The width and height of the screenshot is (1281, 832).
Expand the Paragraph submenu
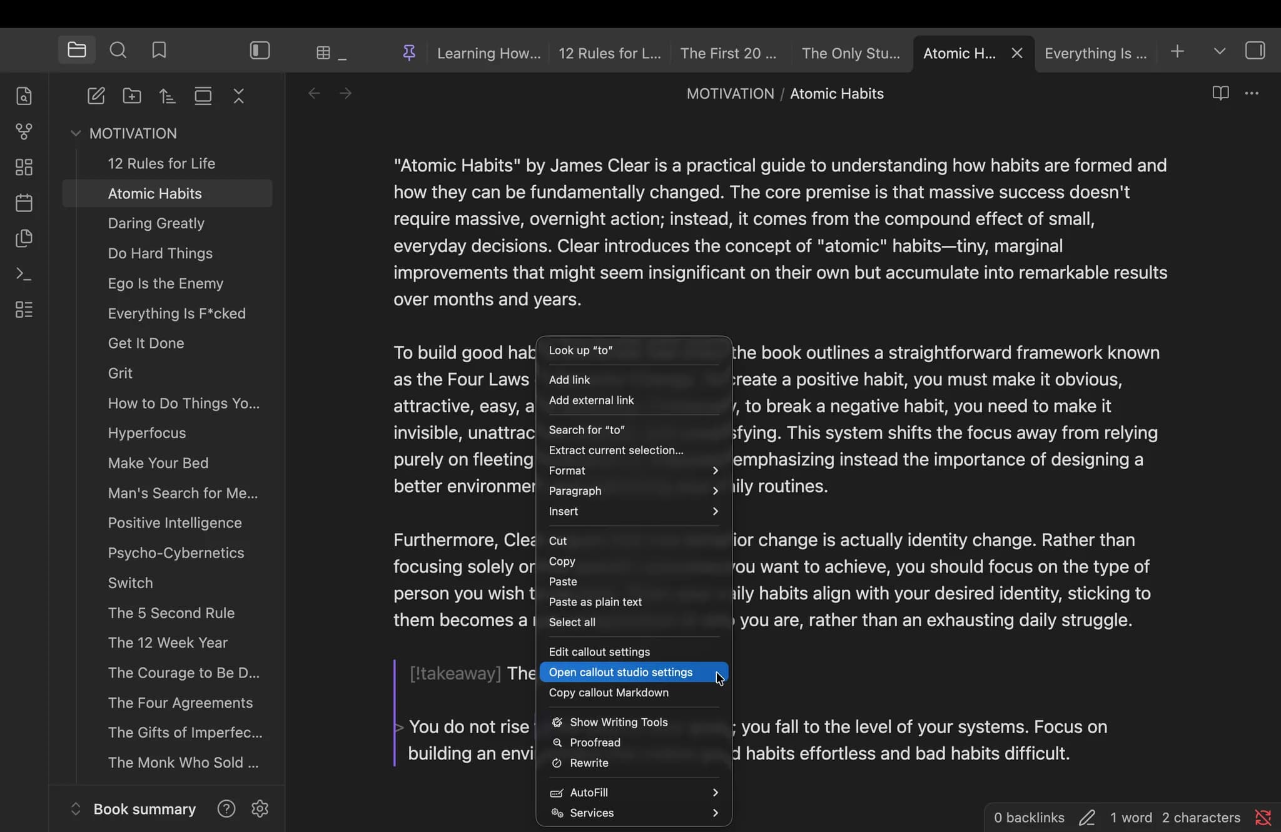[x=634, y=491]
